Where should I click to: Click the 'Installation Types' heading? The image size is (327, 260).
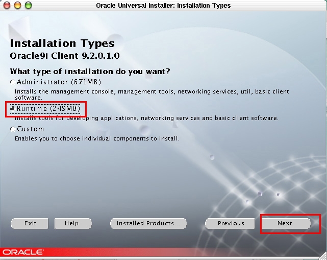pos(62,43)
